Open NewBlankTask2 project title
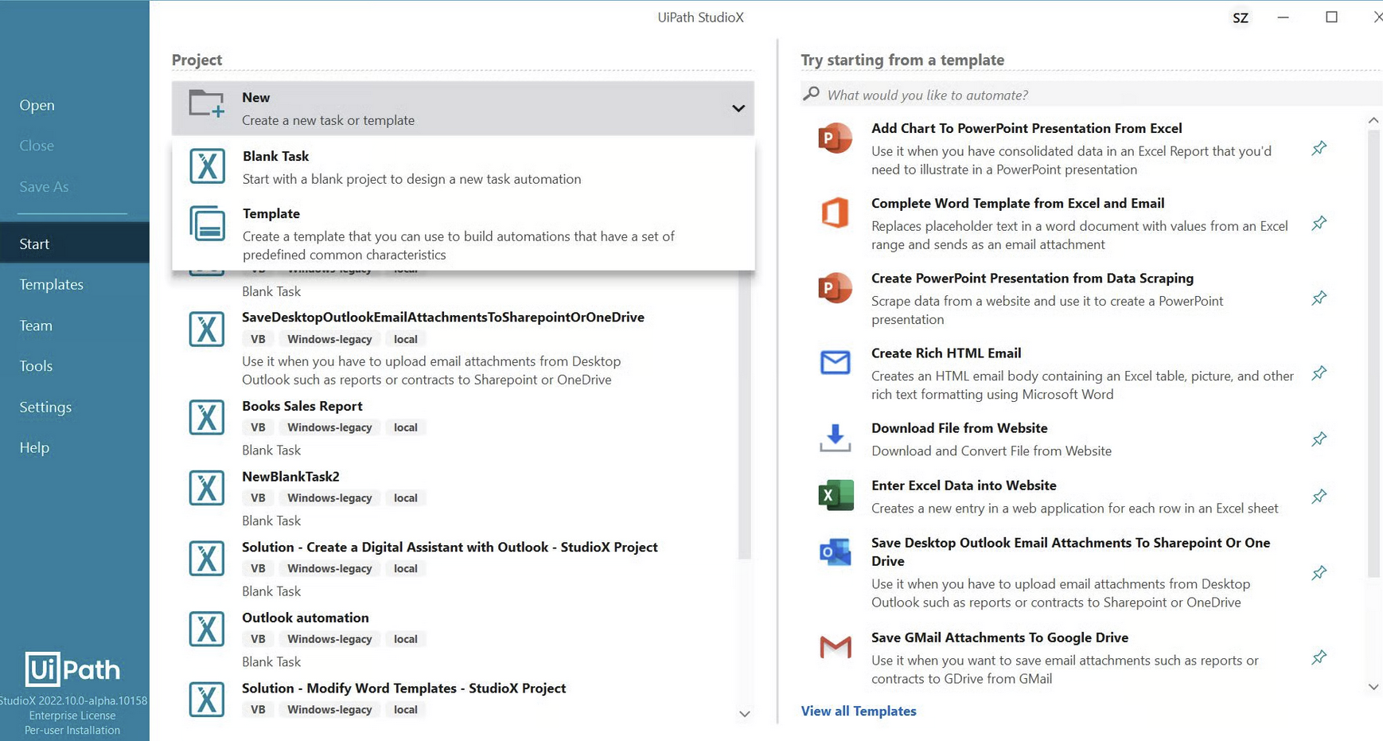Viewport: 1383px width, 741px height. tap(290, 476)
